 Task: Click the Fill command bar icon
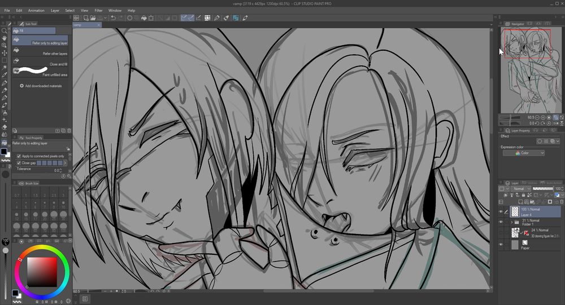point(144,17)
